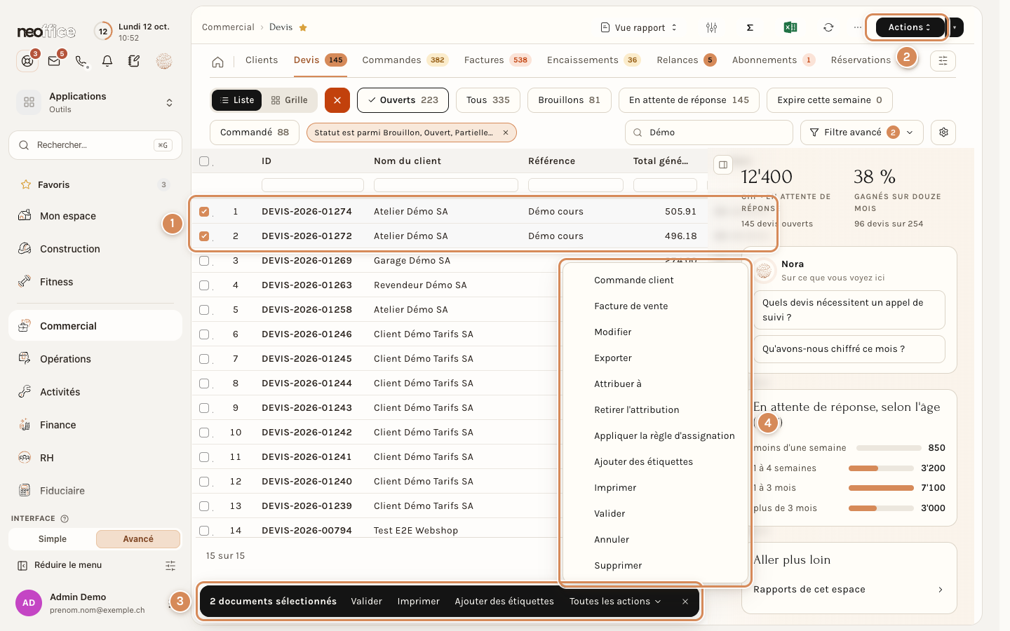Screen dimensions: 1010x631
Task: Expand Toutes les actions in selection bar
Action: [615, 602]
